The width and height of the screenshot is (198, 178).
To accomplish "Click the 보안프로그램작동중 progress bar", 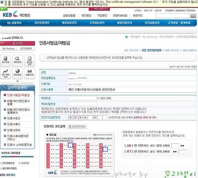I will [17, 157].
